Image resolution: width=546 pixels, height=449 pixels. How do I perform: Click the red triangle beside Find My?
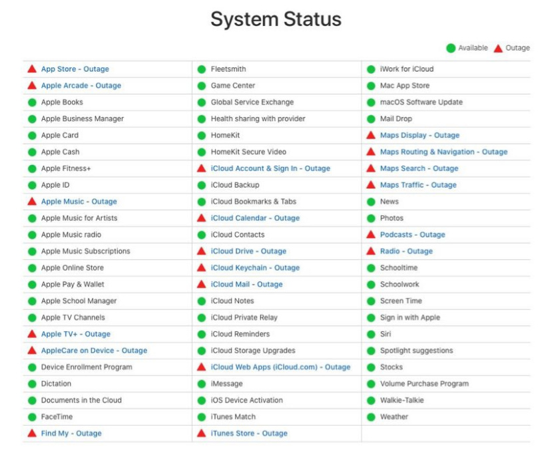point(31,434)
